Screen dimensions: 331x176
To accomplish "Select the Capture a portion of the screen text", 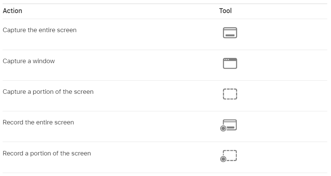I will click(48, 92).
